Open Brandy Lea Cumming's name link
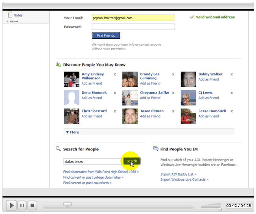The image size is (256, 214). pos(150,76)
